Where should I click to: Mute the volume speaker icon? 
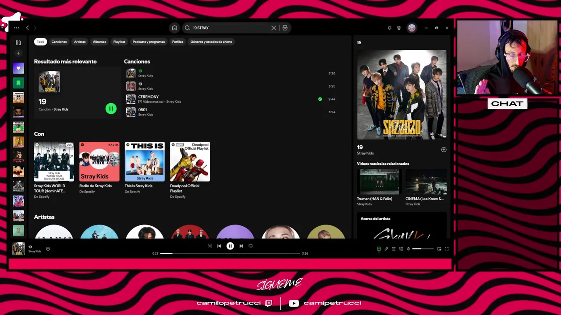[x=408, y=249]
